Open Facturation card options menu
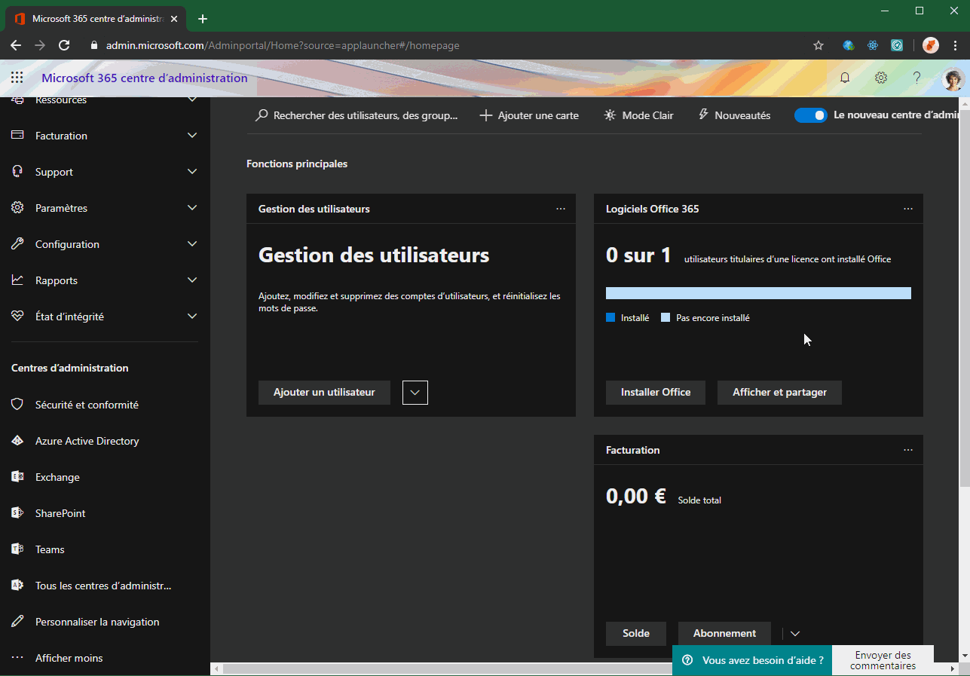 (x=908, y=450)
